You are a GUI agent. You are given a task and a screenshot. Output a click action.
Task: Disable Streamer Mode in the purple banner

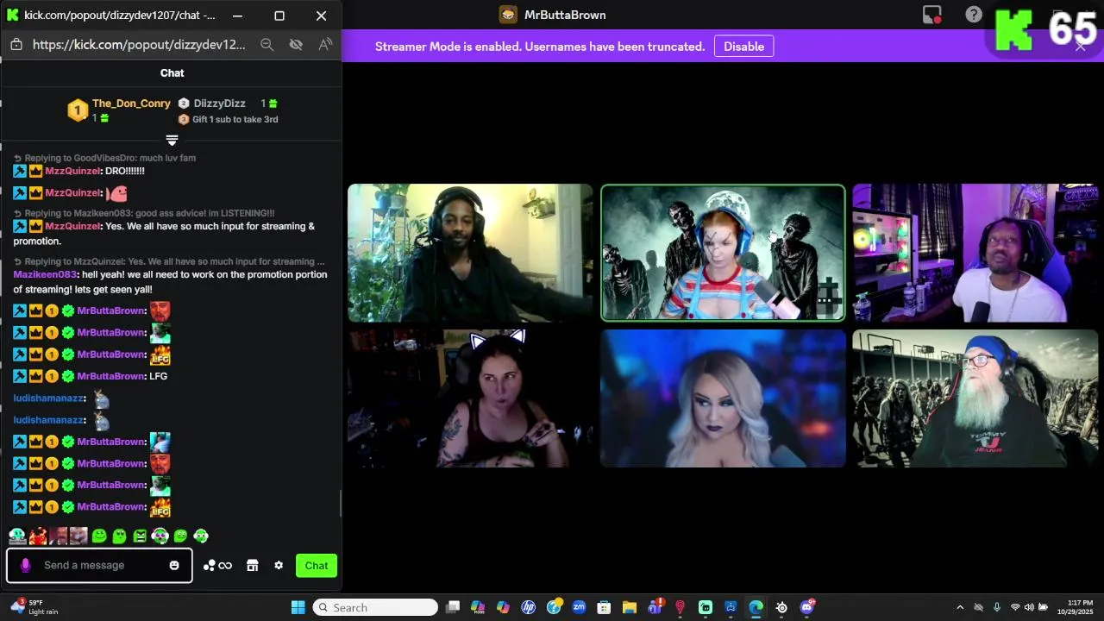pyautogui.click(x=743, y=47)
